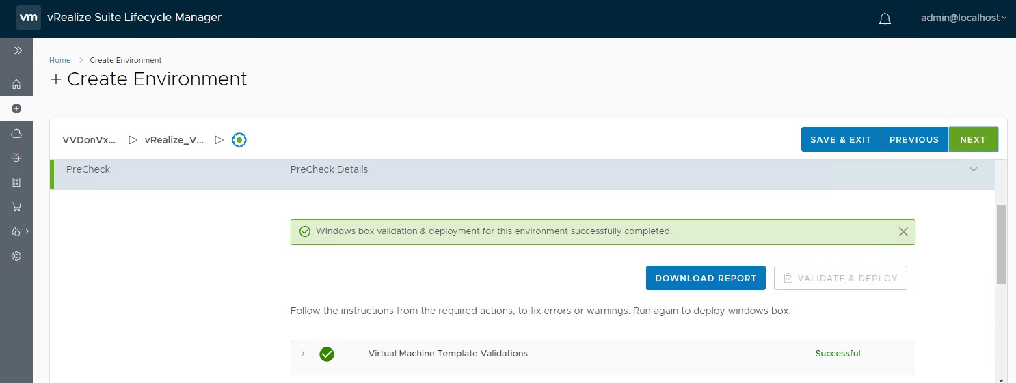Open the document list icon in sidebar
Image resolution: width=1016 pixels, height=383 pixels.
16,182
